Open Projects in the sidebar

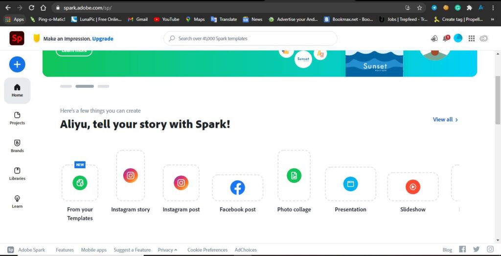[x=17, y=118]
